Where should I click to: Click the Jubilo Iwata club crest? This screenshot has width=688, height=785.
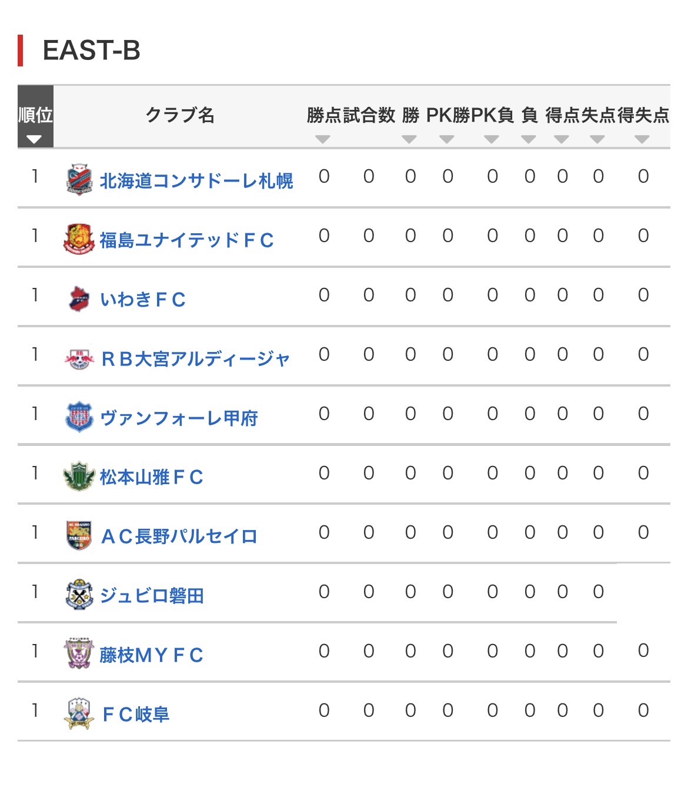(x=79, y=595)
